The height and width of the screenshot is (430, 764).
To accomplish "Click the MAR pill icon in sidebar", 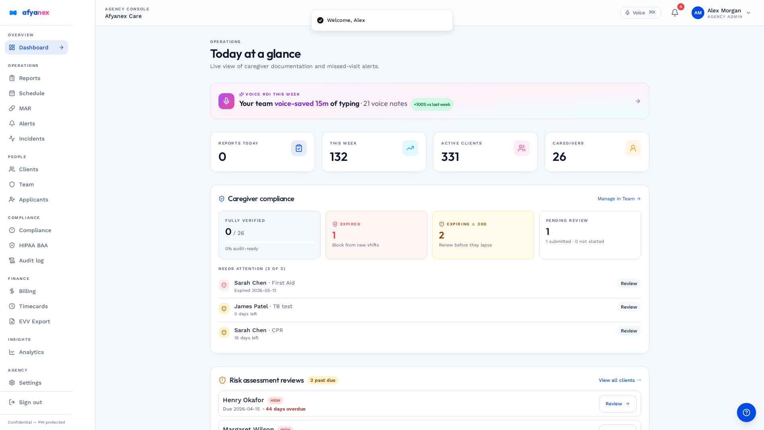I will click(12, 108).
